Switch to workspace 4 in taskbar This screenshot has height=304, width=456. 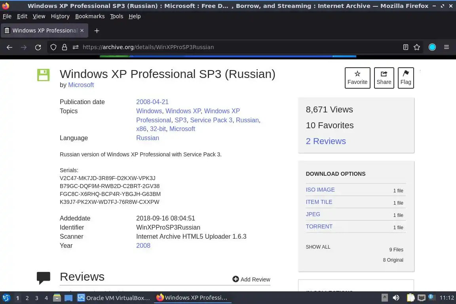(46, 298)
